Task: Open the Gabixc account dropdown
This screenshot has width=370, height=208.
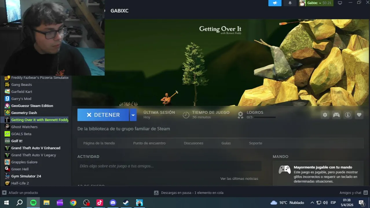Action: (319, 3)
